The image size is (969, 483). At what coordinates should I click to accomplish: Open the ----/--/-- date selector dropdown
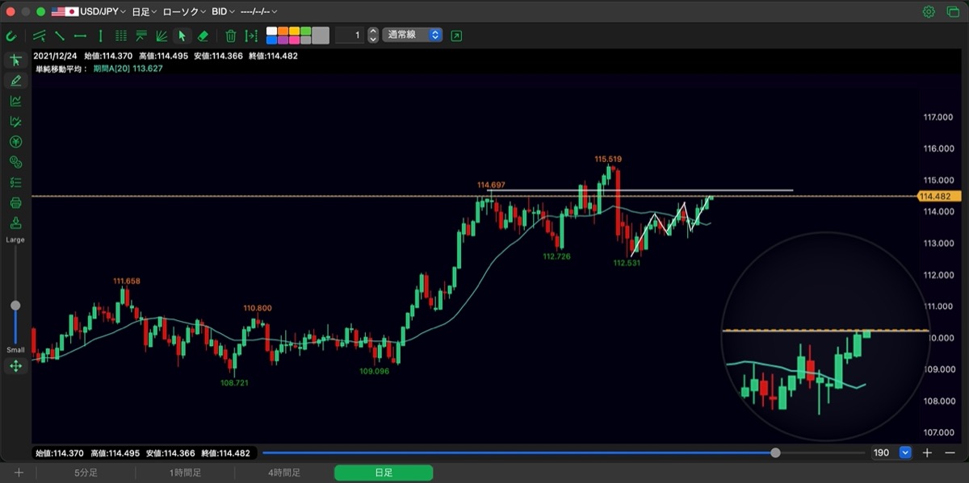tap(258, 12)
